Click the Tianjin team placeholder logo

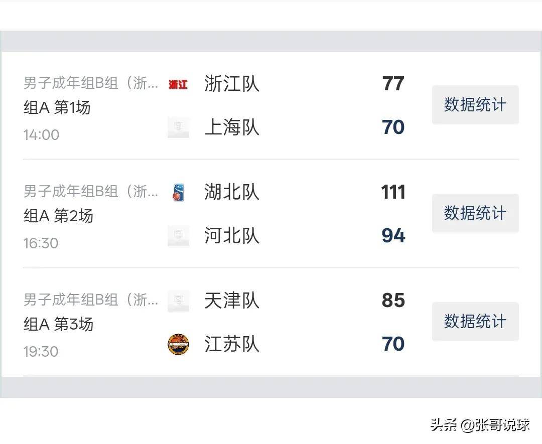pyautogui.click(x=178, y=301)
